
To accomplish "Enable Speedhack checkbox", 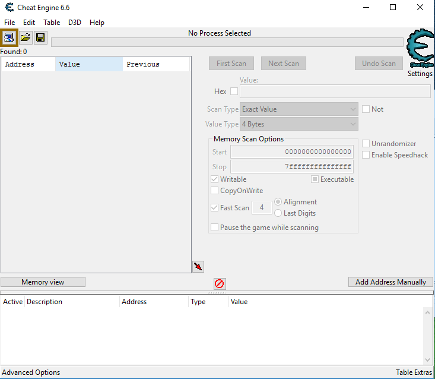I will pyautogui.click(x=366, y=155).
